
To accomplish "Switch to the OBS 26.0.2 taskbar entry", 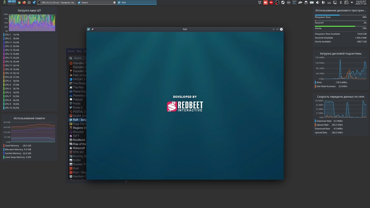I will 57,2.
